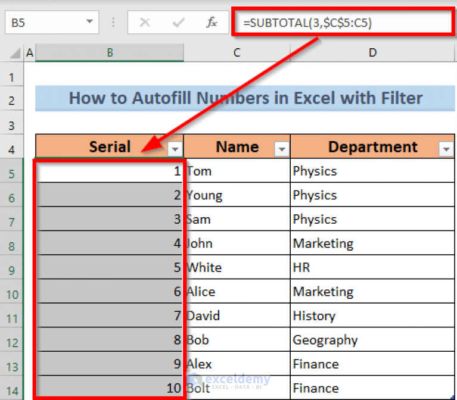The width and height of the screenshot is (457, 400).
Task: Open the Serial column filter dropdown
Action: point(175,149)
